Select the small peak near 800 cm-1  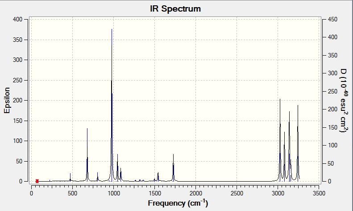pyautogui.click(x=97, y=177)
